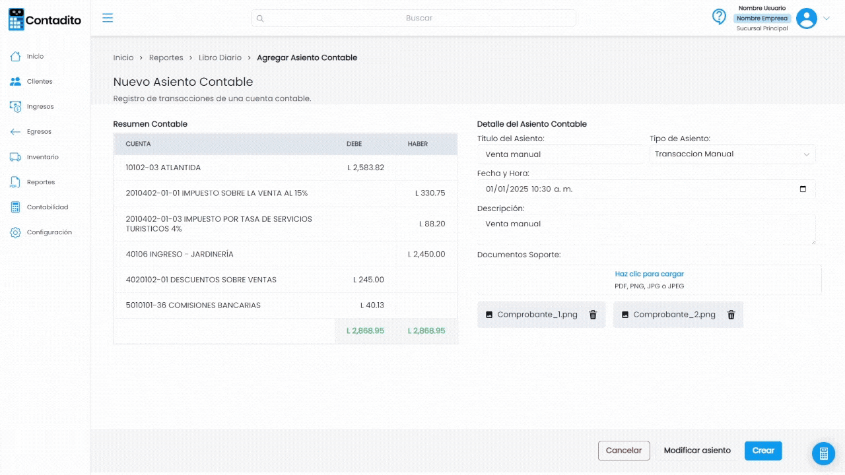Click 'Haz clic para cargar' upload link

tap(650, 274)
